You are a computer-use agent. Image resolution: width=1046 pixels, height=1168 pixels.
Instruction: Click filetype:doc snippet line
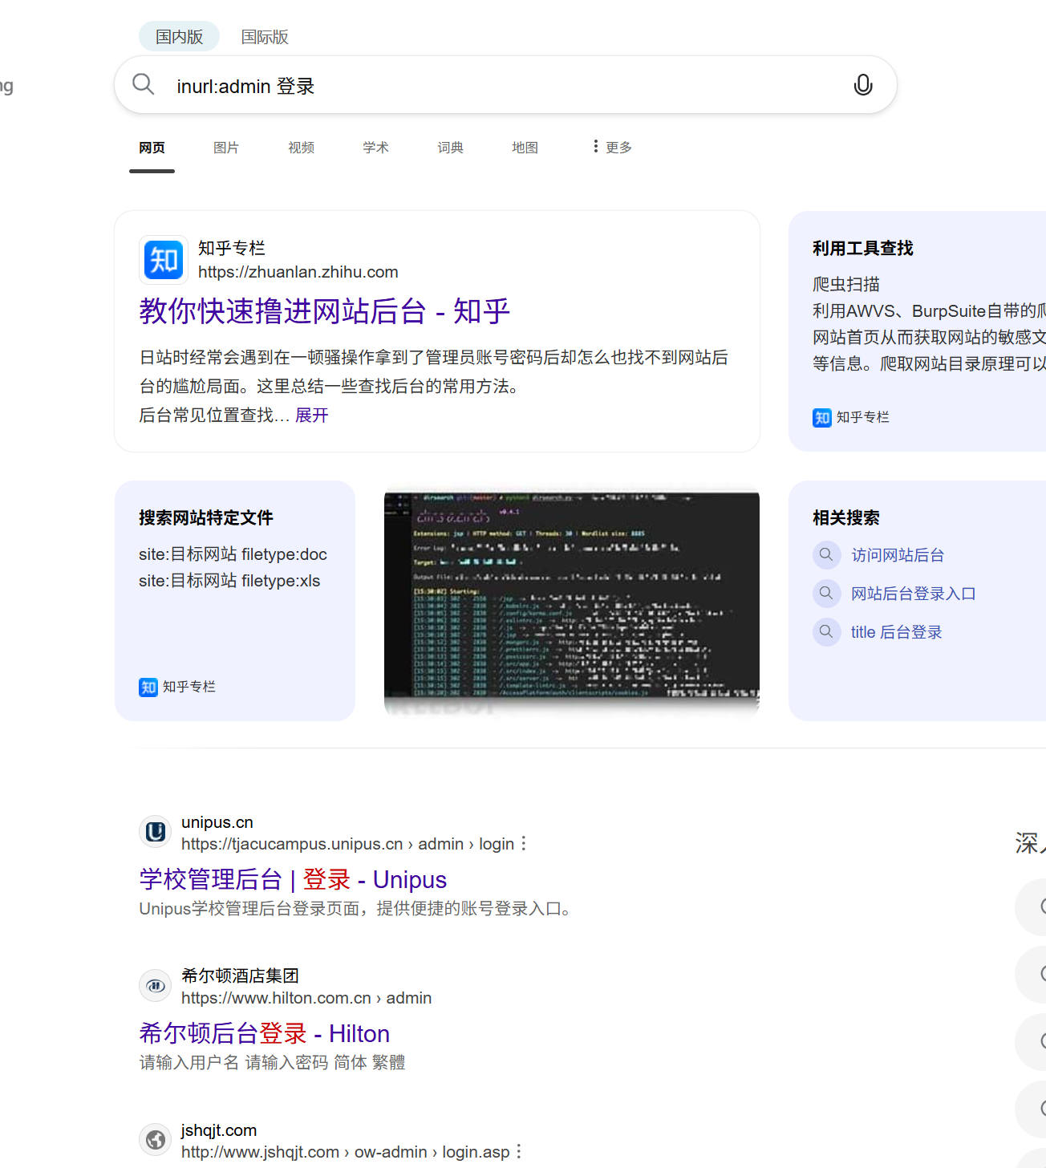[x=233, y=554]
